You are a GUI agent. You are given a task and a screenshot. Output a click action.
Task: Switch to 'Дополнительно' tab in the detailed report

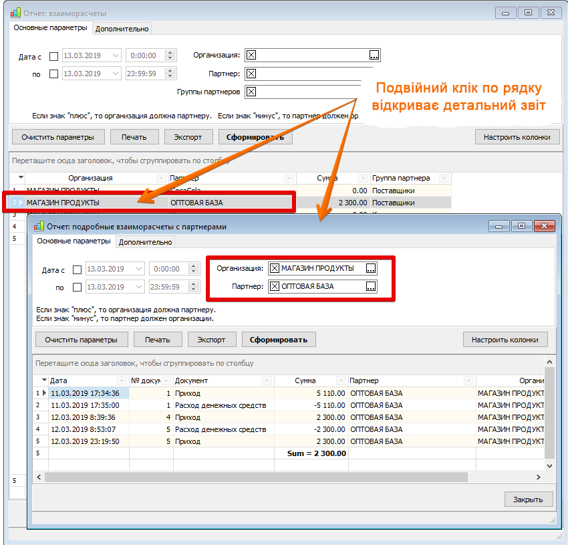tap(145, 242)
